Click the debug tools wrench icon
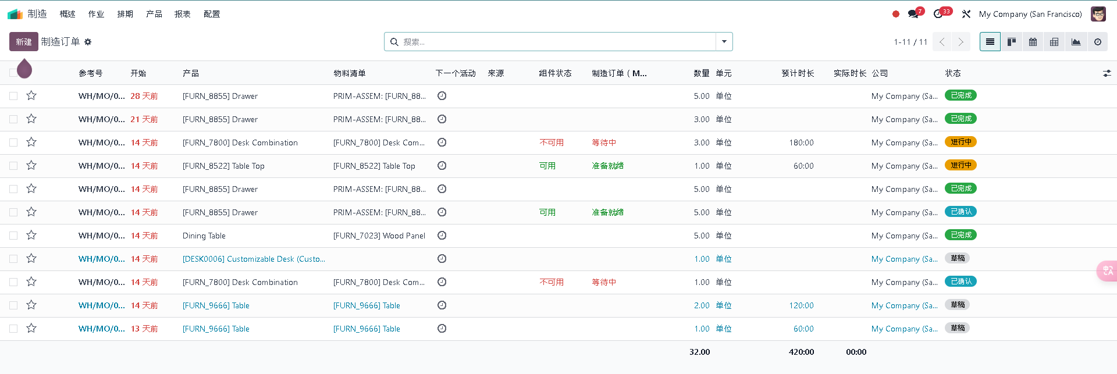Image resolution: width=1117 pixels, height=374 pixels. point(966,14)
